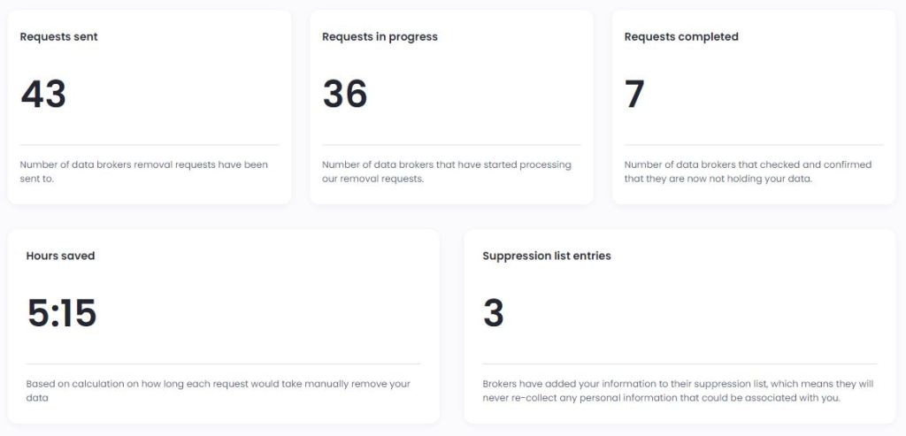Click the suppression list explanation text
906x436 pixels.
[678, 391]
